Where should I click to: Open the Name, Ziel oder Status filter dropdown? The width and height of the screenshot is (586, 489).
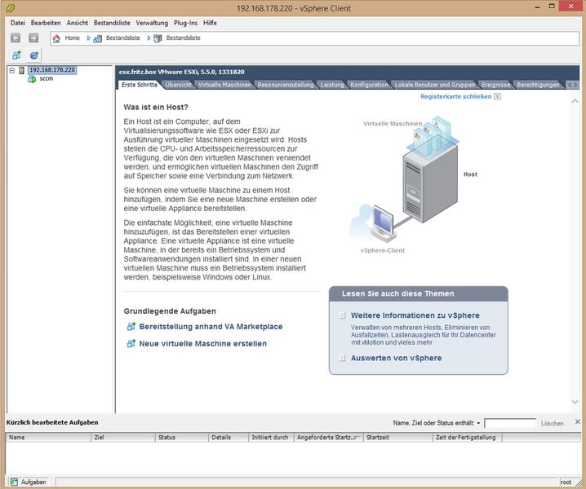(478, 423)
